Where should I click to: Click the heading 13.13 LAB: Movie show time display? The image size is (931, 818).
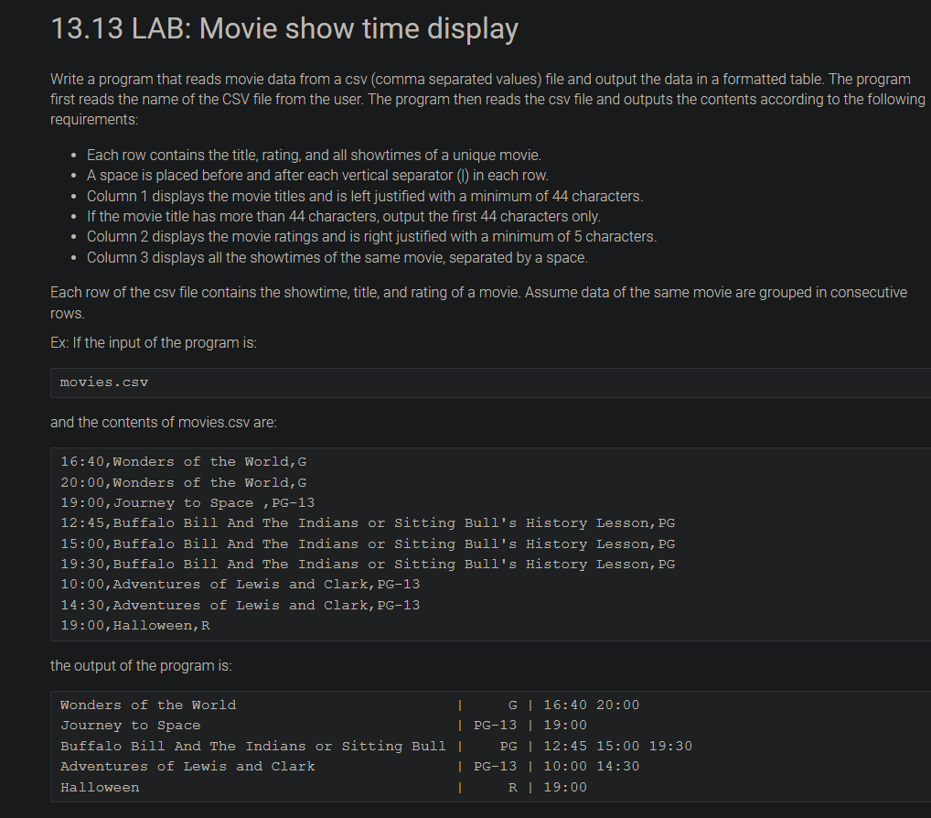click(284, 28)
